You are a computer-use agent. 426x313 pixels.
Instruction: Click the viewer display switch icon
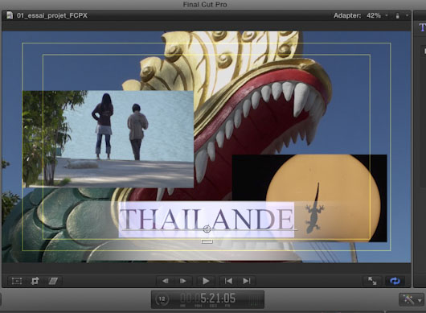point(398,16)
